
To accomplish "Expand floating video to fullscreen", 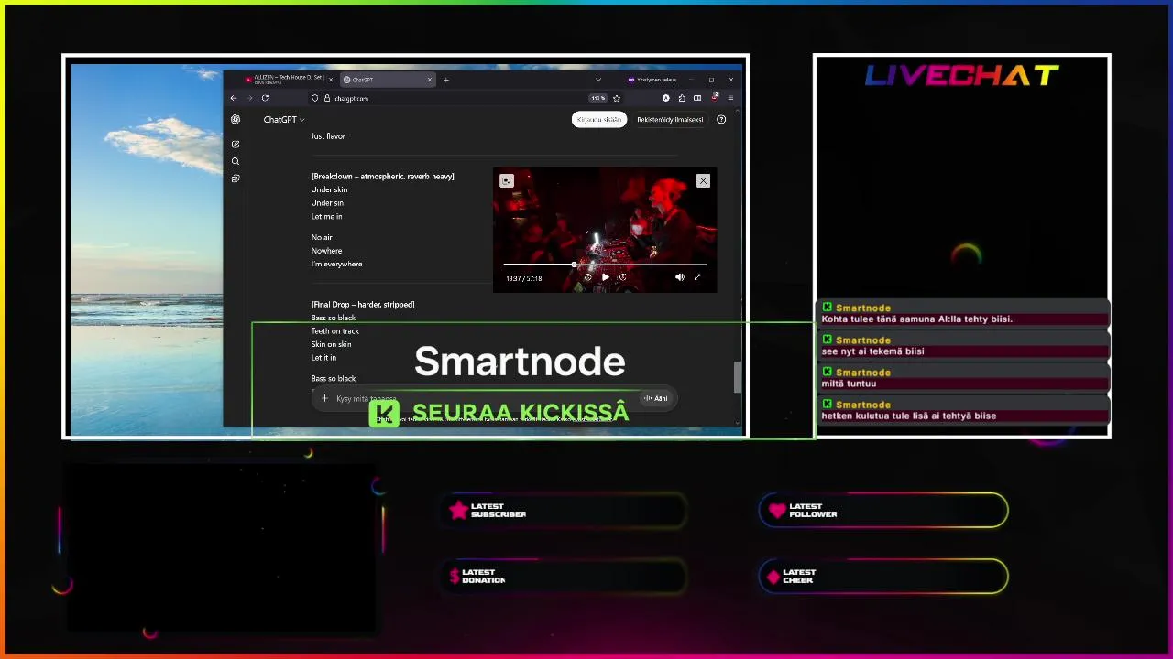I will click(697, 277).
